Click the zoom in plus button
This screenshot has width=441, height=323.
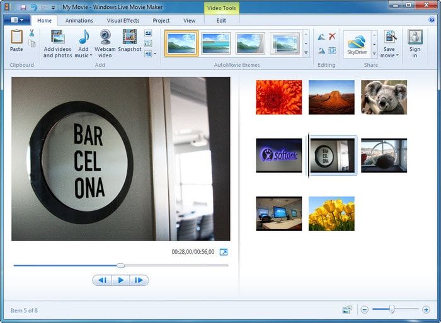coord(426,310)
